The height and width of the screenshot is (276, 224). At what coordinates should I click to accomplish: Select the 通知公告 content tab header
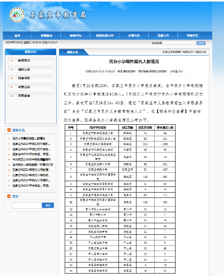72,52
